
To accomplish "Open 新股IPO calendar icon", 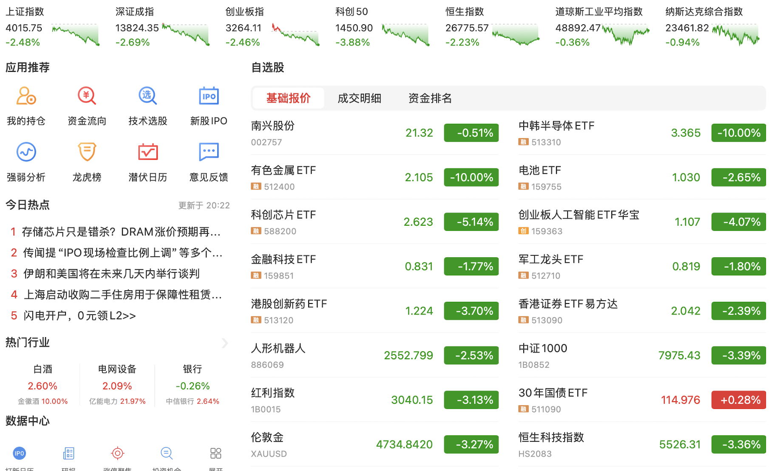I will click(208, 96).
